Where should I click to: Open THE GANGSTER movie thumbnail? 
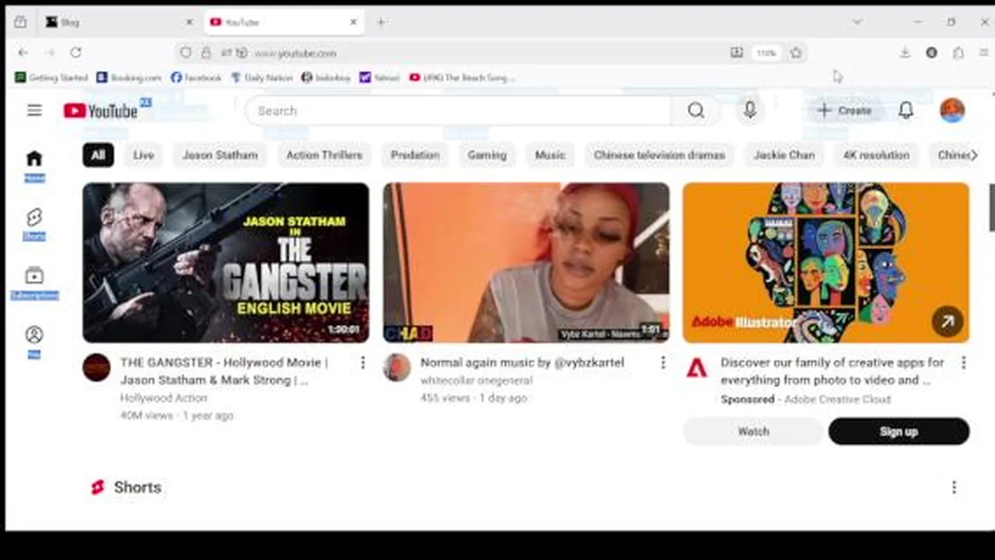pyautogui.click(x=226, y=263)
